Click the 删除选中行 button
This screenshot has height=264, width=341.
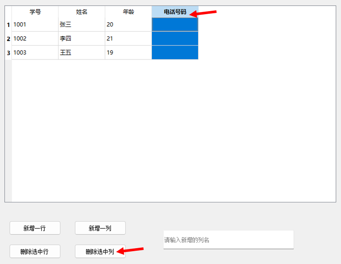click(x=35, y=251)
